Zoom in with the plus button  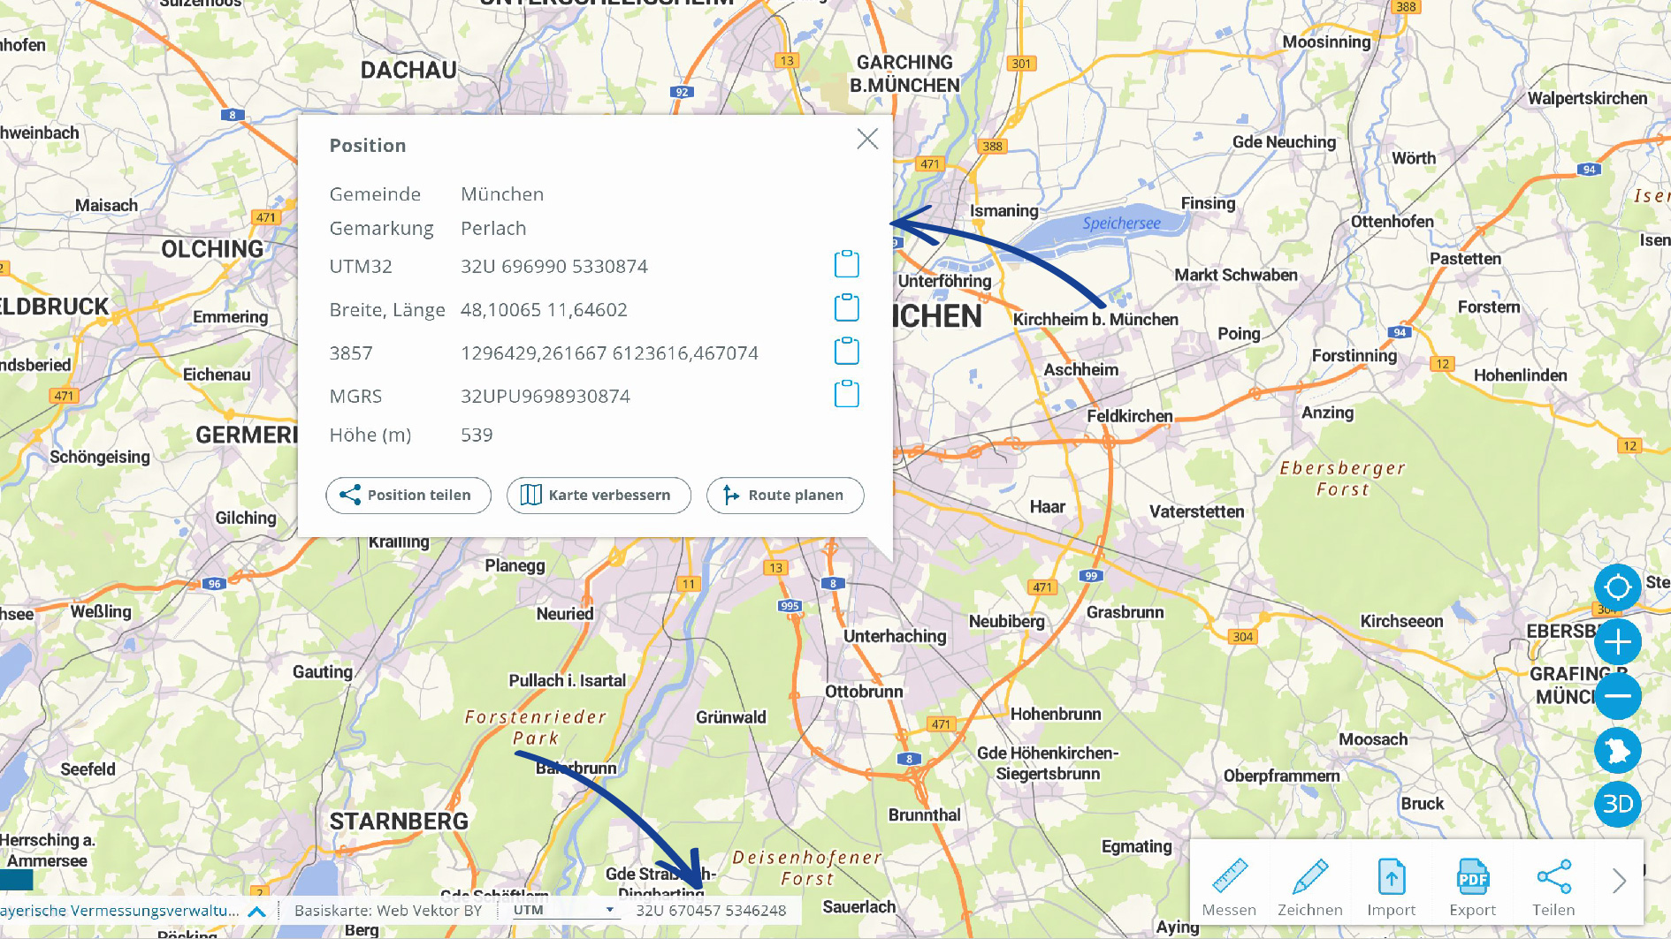coord(1617,642)
